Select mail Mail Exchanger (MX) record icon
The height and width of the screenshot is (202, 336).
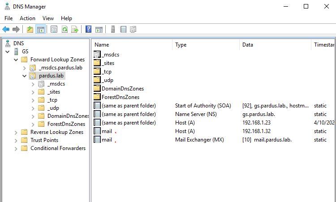click(x=97, y=140)
